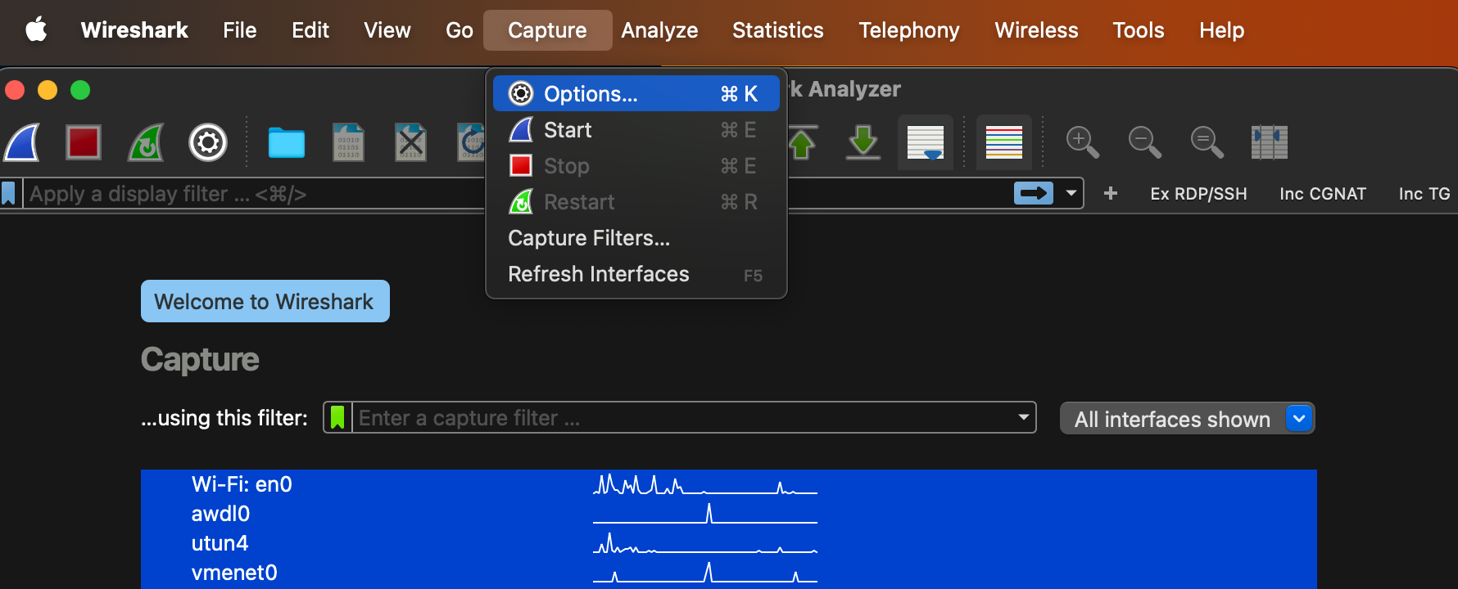
Task: Open the File menu
Action: pos(240,30)
